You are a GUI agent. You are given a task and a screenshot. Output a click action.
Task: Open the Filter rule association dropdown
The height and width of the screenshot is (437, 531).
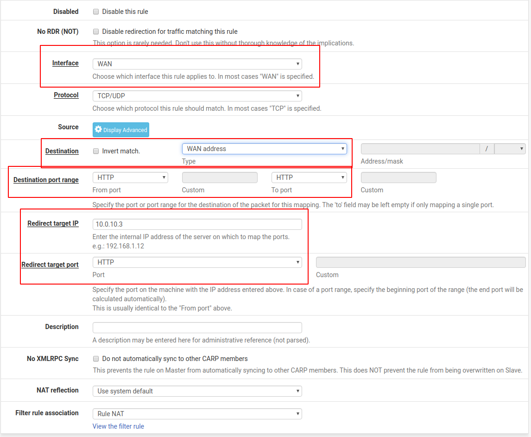(x=197, y=414)
